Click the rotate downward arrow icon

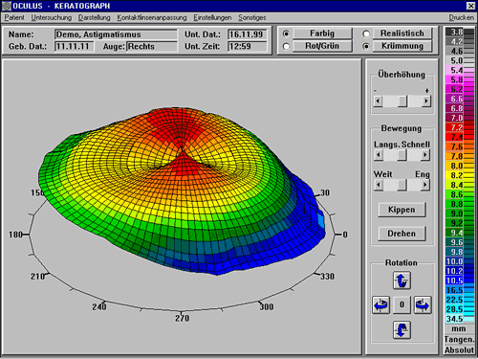[402, 330]
